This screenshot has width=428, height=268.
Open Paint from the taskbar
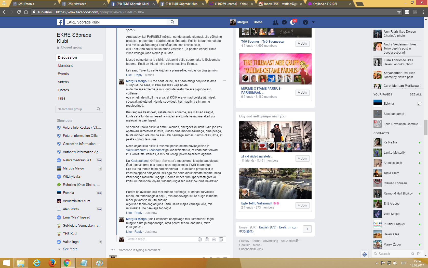tap(99, 263)
